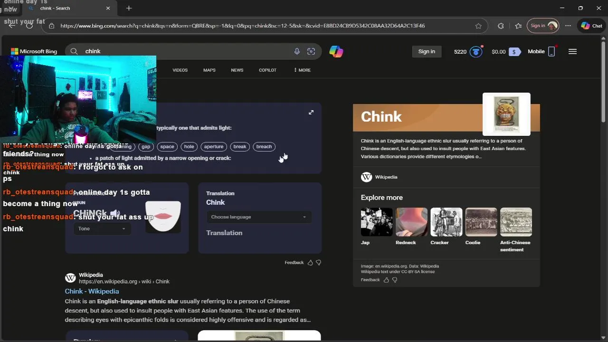This screenshot has height=342, width=608.
Task: Open the 'Redneck' Explore more thumbnail
Action: pyautogui.click(x=411, y=222)
